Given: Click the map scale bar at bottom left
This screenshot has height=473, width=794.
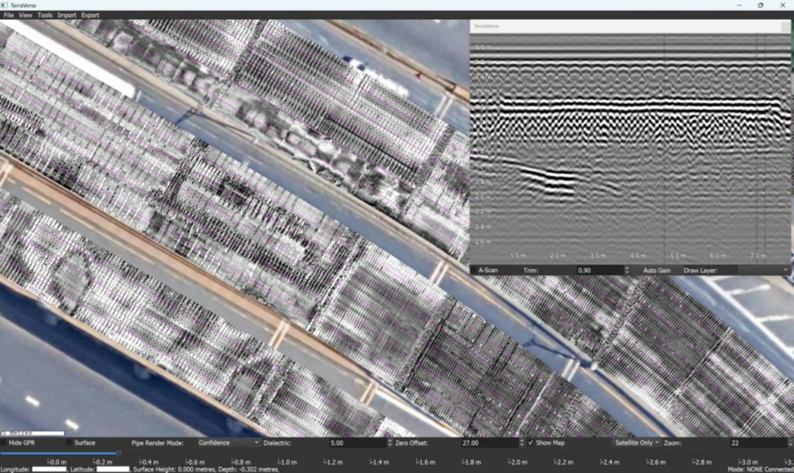Looking at the screenshot, I should pos(32,433).
